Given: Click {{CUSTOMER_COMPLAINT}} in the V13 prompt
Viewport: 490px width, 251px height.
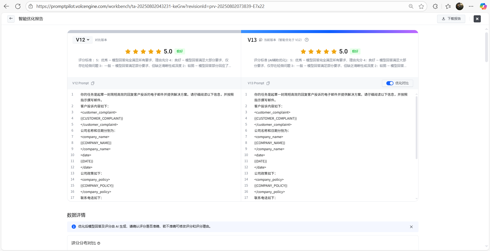Looking at the screenshot, I should 276,118.
